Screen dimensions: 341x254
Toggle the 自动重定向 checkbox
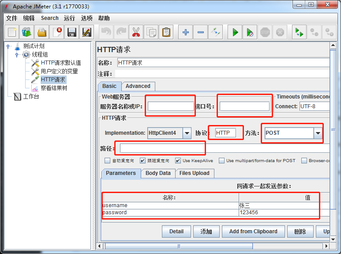pos(108,160)
